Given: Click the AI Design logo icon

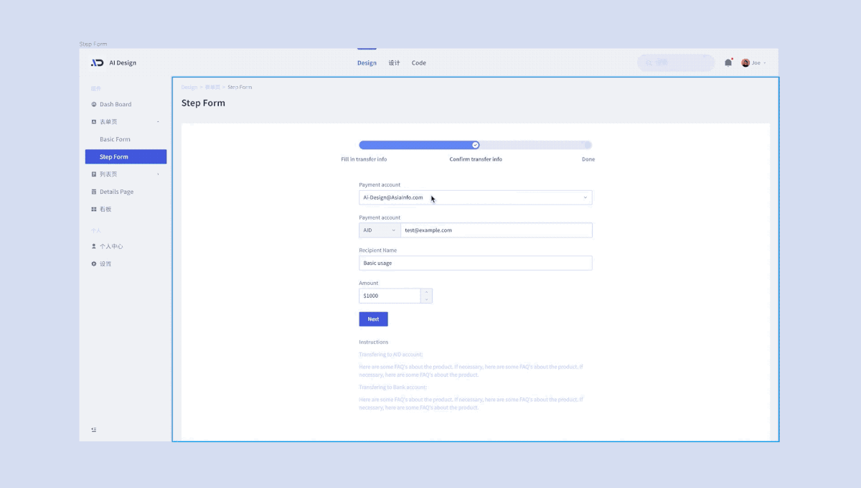Looking at the screenshot, I should tap(97, 63).
